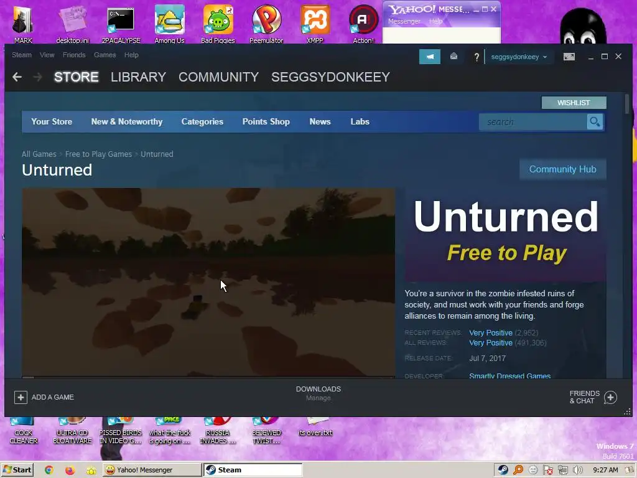Open the RUSSIA INVADES desktop icon
This screenshot has width=637, height=478.
click(218, 431)
